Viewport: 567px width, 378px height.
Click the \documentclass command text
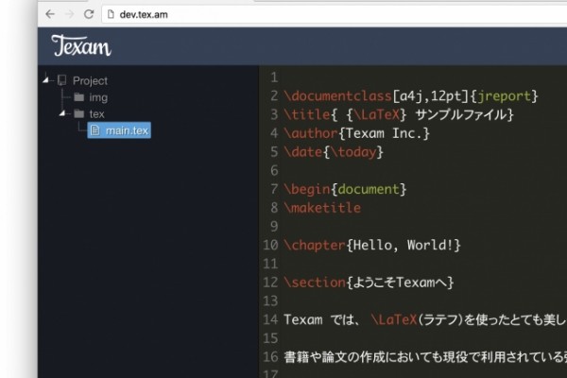pyautogui.click(x=337, y=95)
